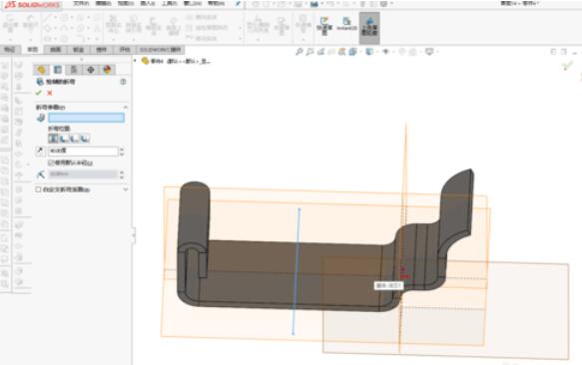The height and width of the screenshot is (365, 582).
Task: Switch to the FeatureManager design tree tab
Action: coord(41,70)
